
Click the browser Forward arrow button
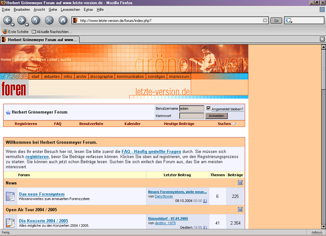[x=21, y=20]
